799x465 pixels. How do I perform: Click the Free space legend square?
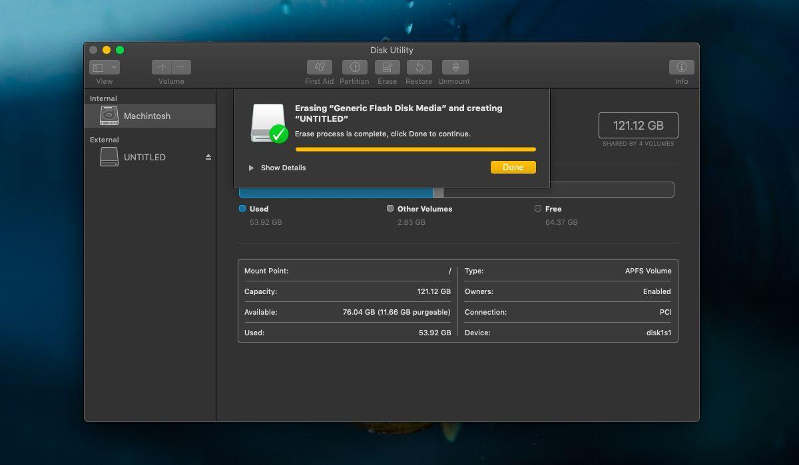tap(538, 208)
